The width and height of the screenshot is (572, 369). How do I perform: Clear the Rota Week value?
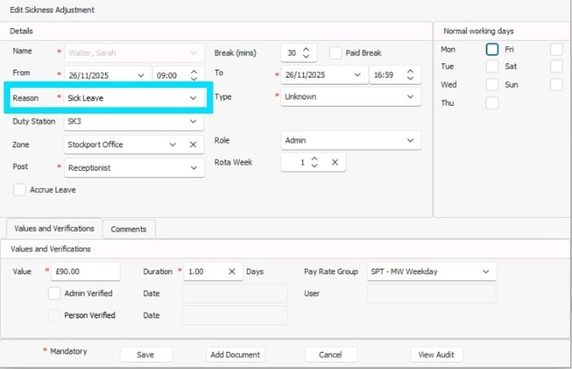[x=335, y=162]
